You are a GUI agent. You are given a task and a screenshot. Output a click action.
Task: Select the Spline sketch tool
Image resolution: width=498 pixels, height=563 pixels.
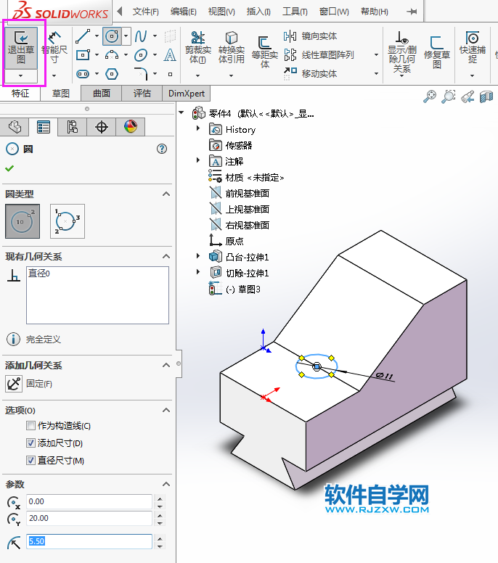click(x=141, y=36)
